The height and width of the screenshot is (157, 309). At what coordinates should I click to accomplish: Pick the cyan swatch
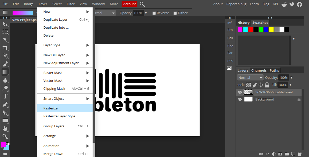[x=245, y=29]
